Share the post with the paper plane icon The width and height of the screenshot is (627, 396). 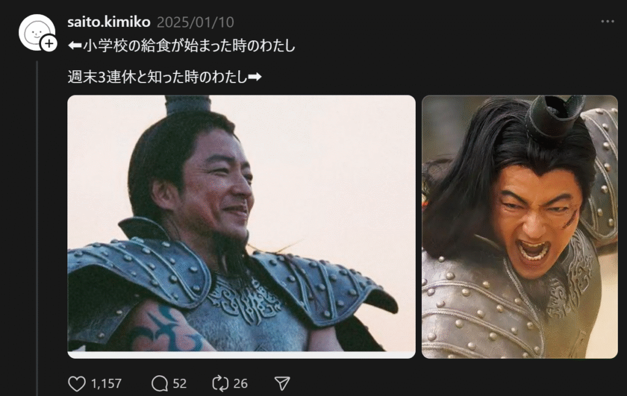point(282,384)
